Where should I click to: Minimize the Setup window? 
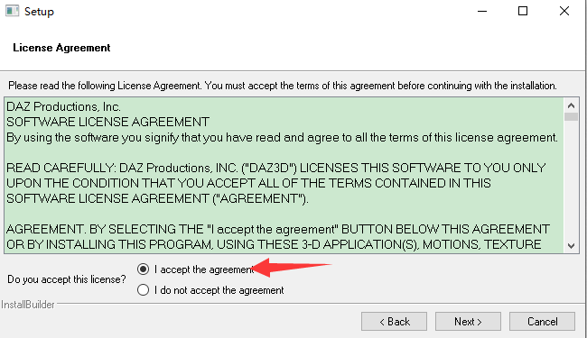482,11
